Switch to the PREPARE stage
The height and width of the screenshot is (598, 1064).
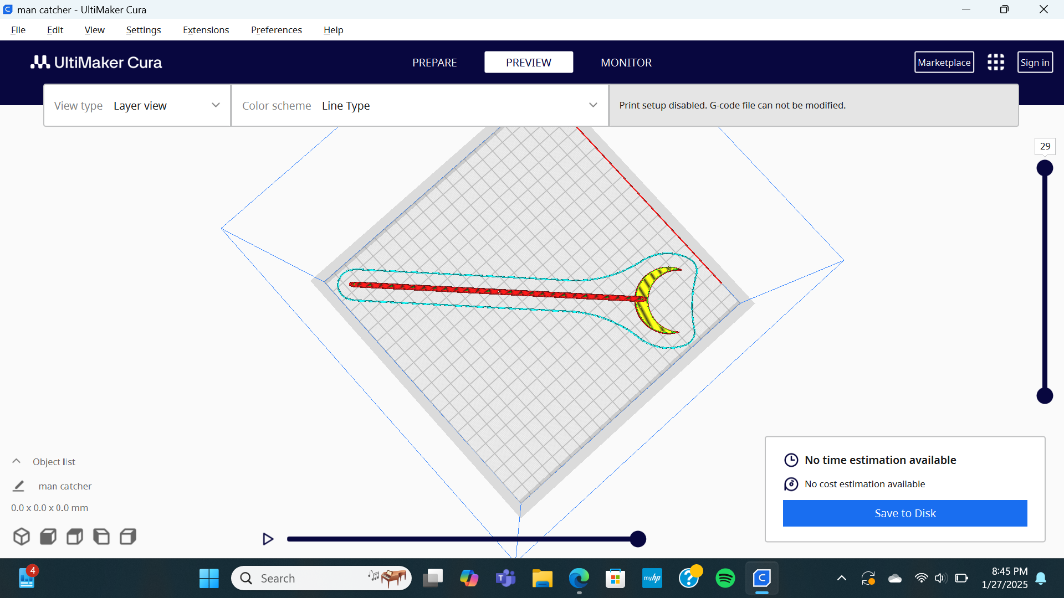434,63
